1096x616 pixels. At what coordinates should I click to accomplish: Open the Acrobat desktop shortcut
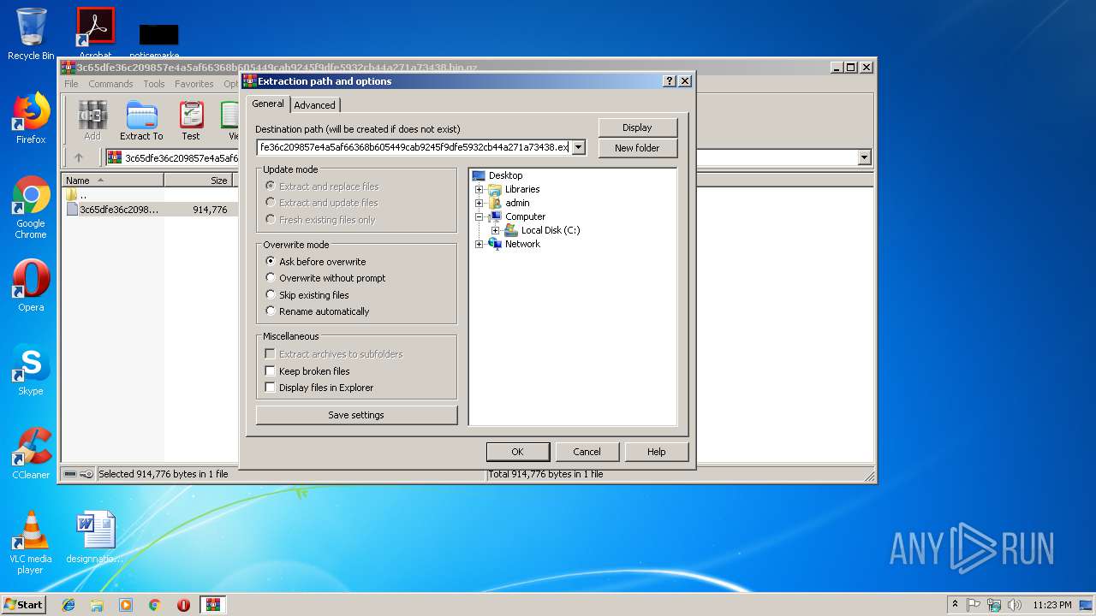[x=95, y=33]
